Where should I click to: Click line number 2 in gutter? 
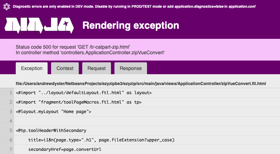(x=11, y=102)
